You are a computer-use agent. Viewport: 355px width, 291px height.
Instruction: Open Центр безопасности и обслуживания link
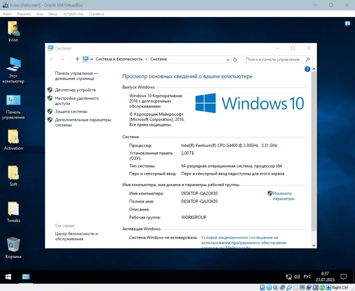click(77, 236)
